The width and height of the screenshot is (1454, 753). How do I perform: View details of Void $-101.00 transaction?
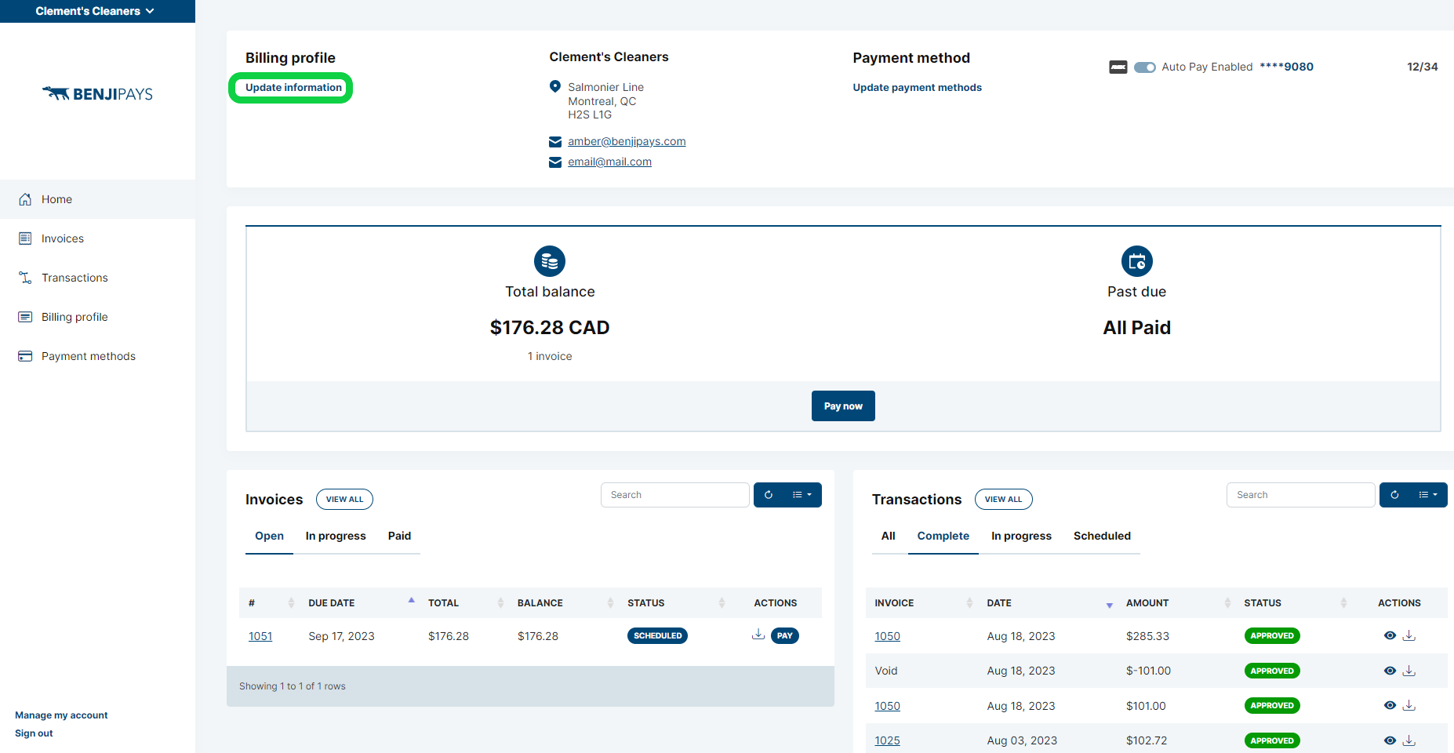coord(1390,671)
